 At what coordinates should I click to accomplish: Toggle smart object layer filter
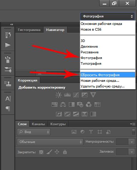coord(108,132)
